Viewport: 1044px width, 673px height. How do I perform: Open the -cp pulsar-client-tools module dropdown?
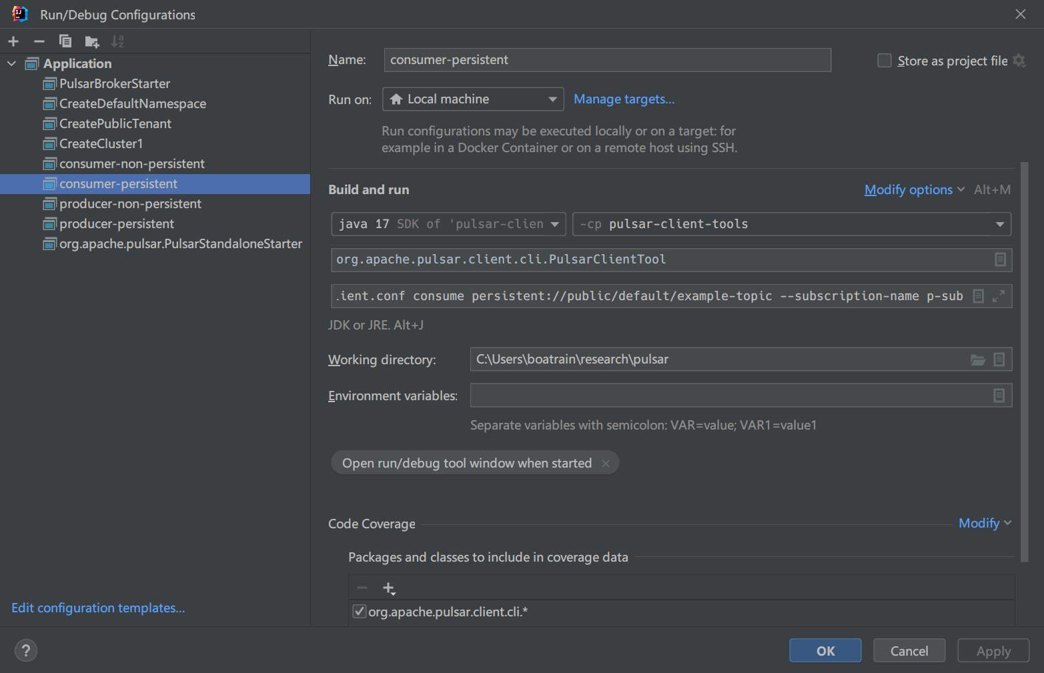pyautogui.click(x=1000, y=223)
